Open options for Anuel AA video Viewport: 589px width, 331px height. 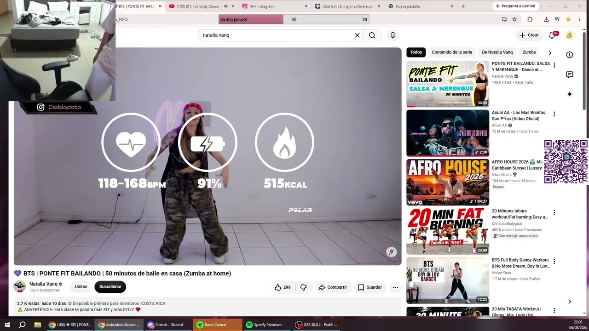point(554,114)
